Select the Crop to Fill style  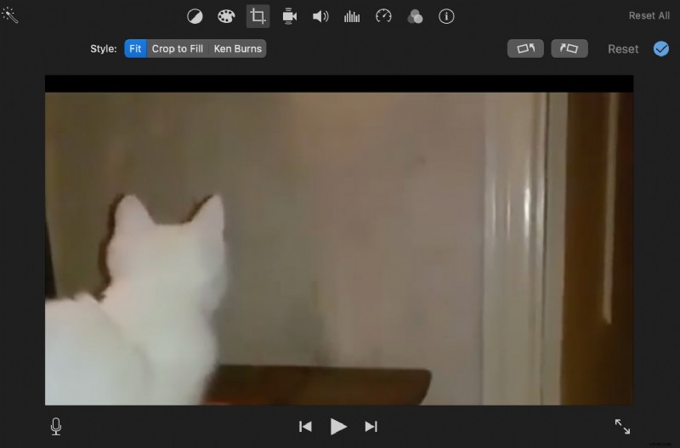point(178,48)
